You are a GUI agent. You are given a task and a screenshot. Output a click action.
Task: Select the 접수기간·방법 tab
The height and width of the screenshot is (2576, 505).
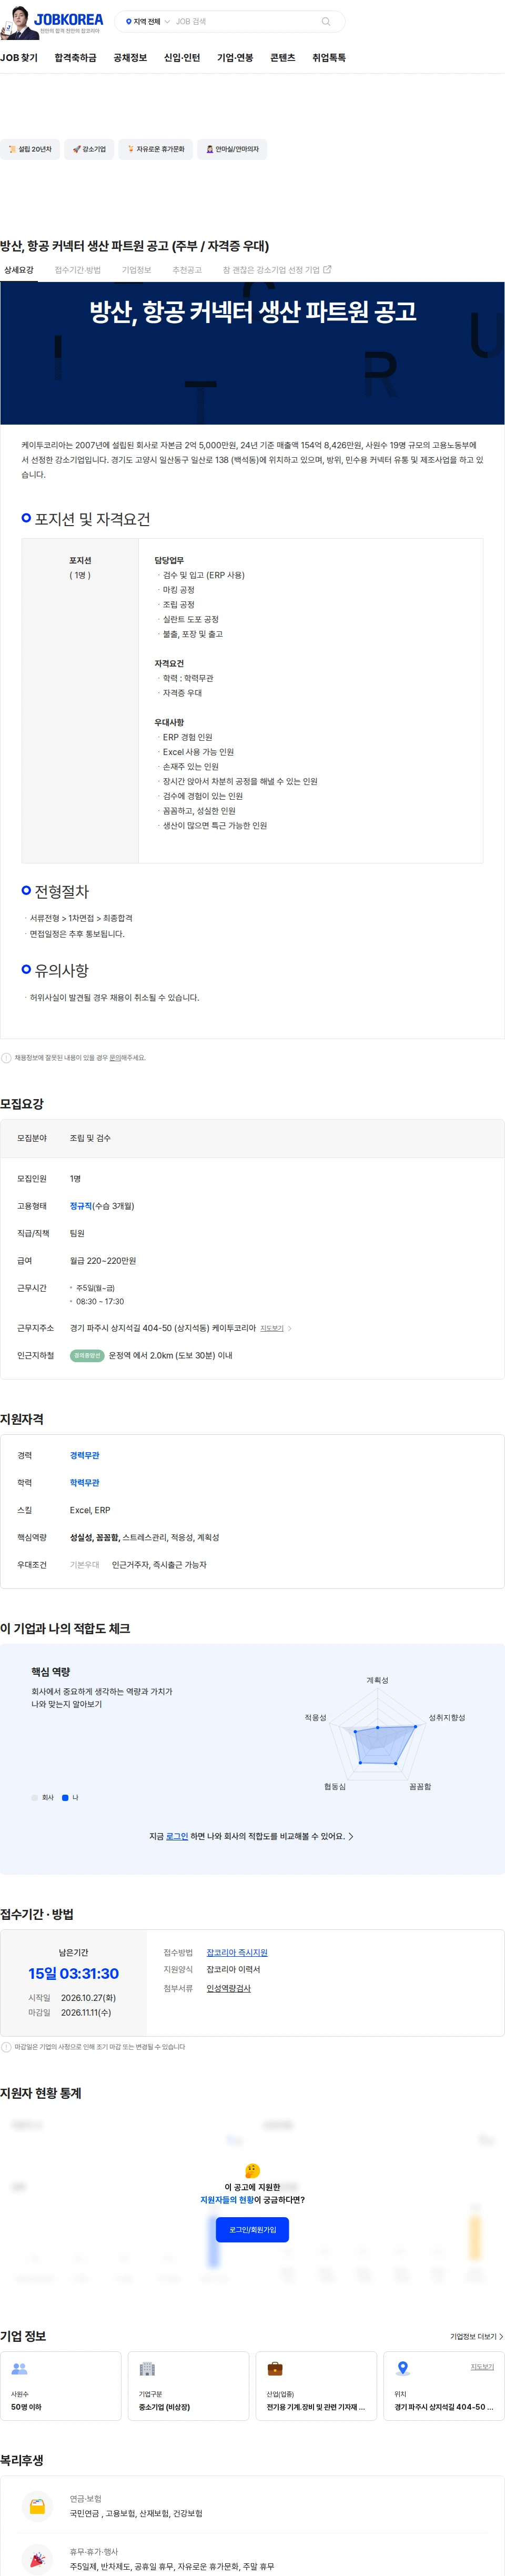tap(77, 270)
